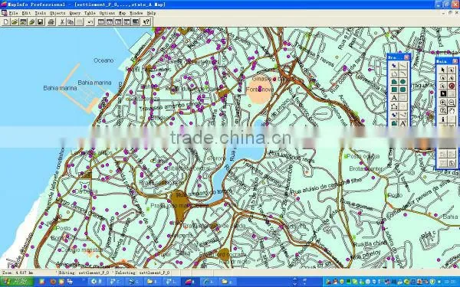This screenshot has height=287, width=460.
Task: Open the Table menu
Action: click(90, 13)
